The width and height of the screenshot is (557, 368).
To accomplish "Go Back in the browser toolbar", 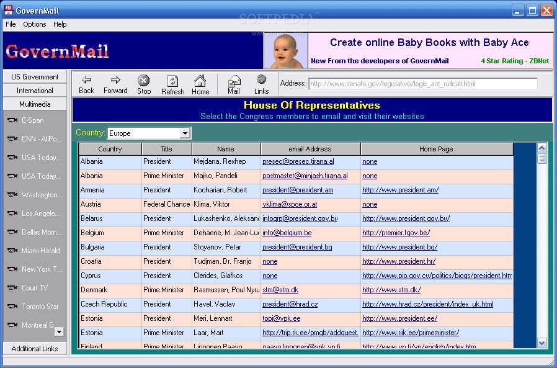I will point(86,84).
